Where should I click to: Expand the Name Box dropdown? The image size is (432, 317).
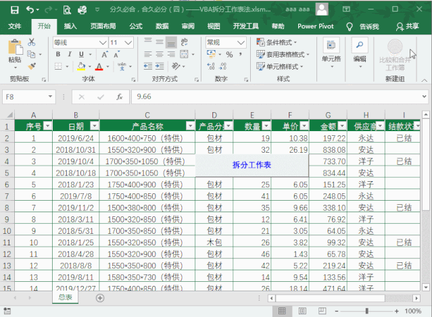pos(50,97)
